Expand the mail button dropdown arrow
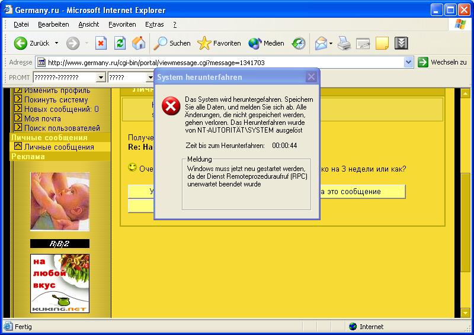This screenshot has height=335, width=474. click(331, 43)
